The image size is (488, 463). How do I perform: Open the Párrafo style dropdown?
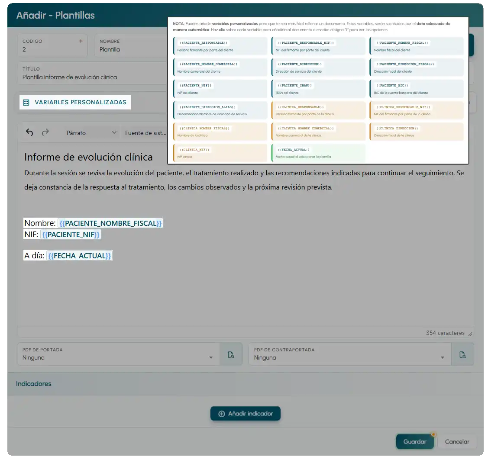[x=91, y=133]
